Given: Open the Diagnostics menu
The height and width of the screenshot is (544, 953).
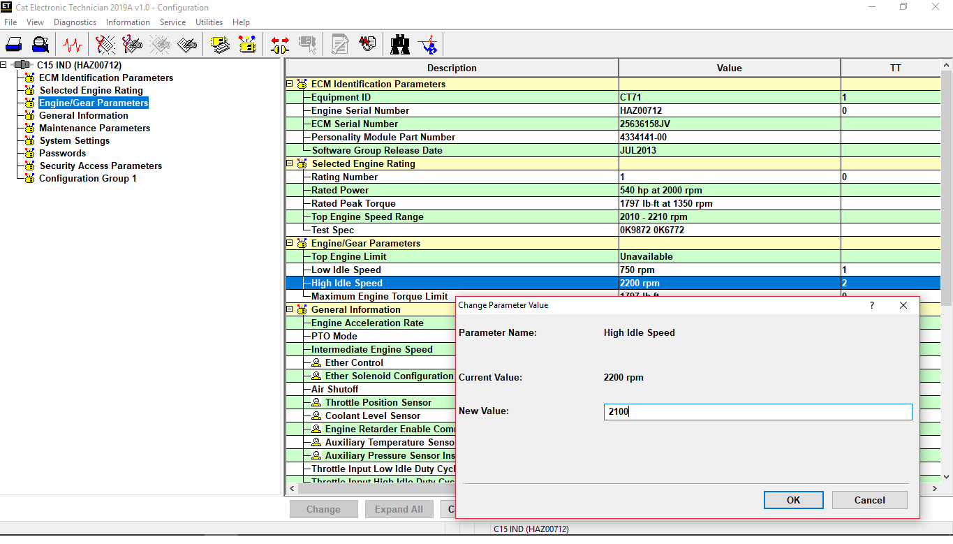Looking at the screenshot, I should pyautogui.click(x=75, y=22).
